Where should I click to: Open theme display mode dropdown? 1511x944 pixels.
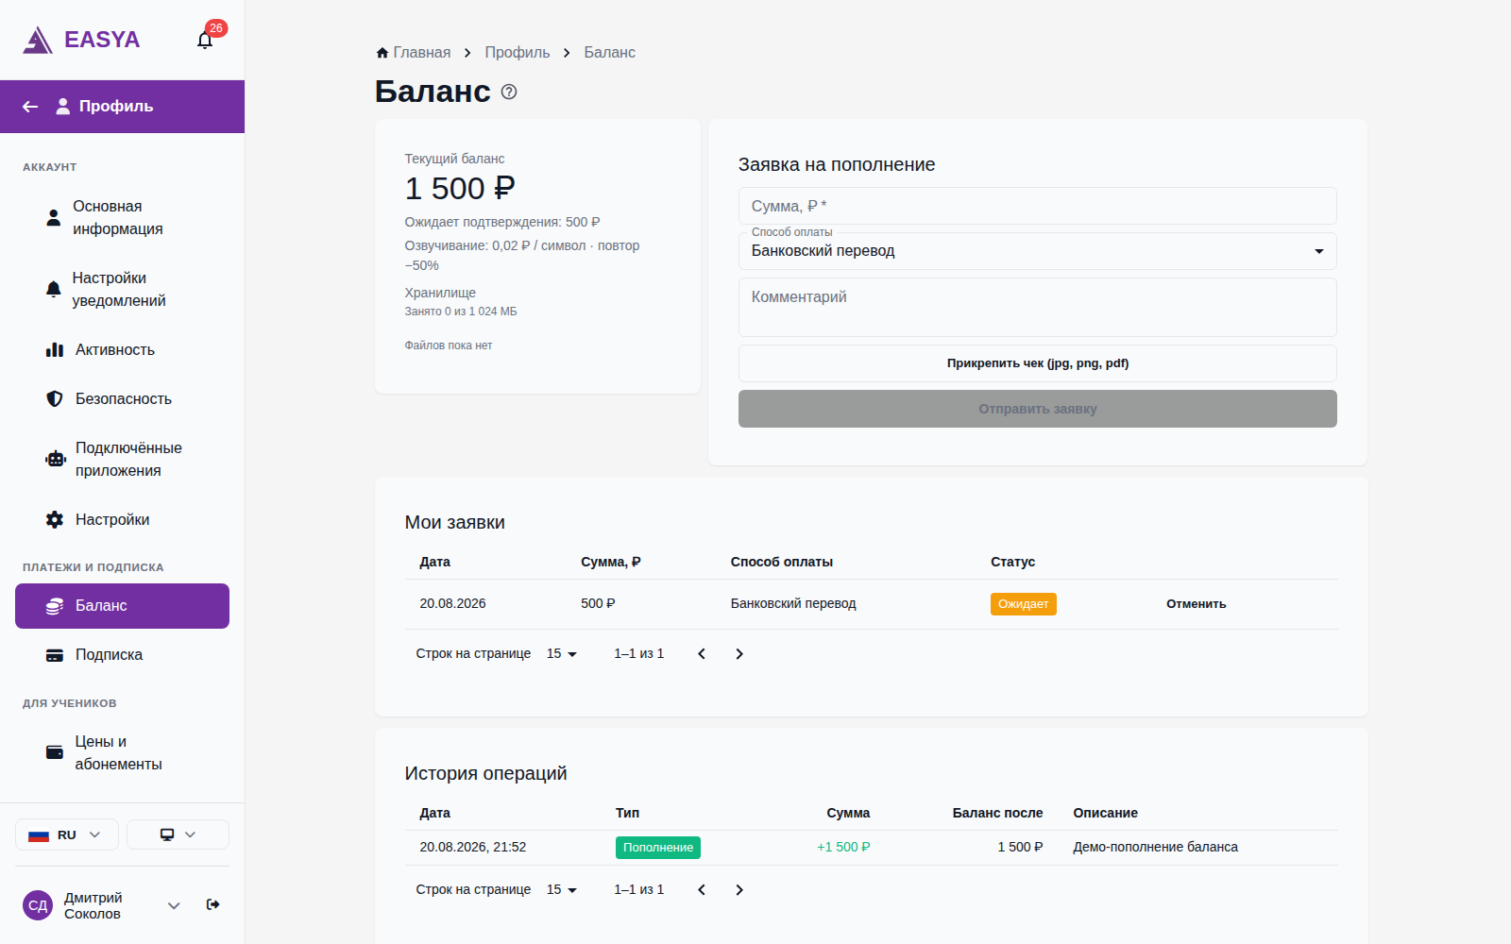[x=178, y=834]
